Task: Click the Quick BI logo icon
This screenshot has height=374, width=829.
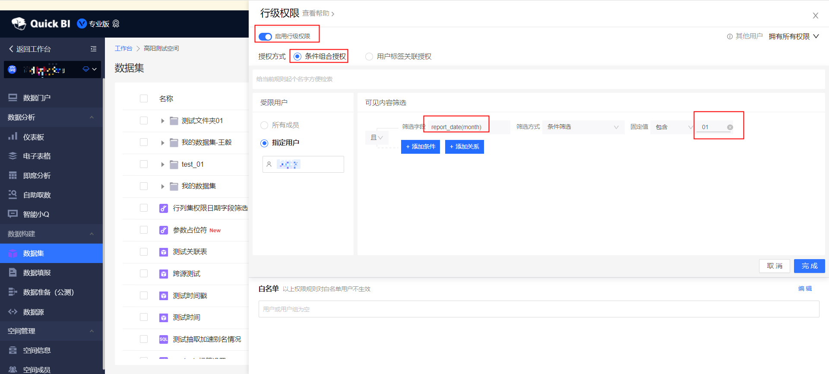Action: point(19,24)
